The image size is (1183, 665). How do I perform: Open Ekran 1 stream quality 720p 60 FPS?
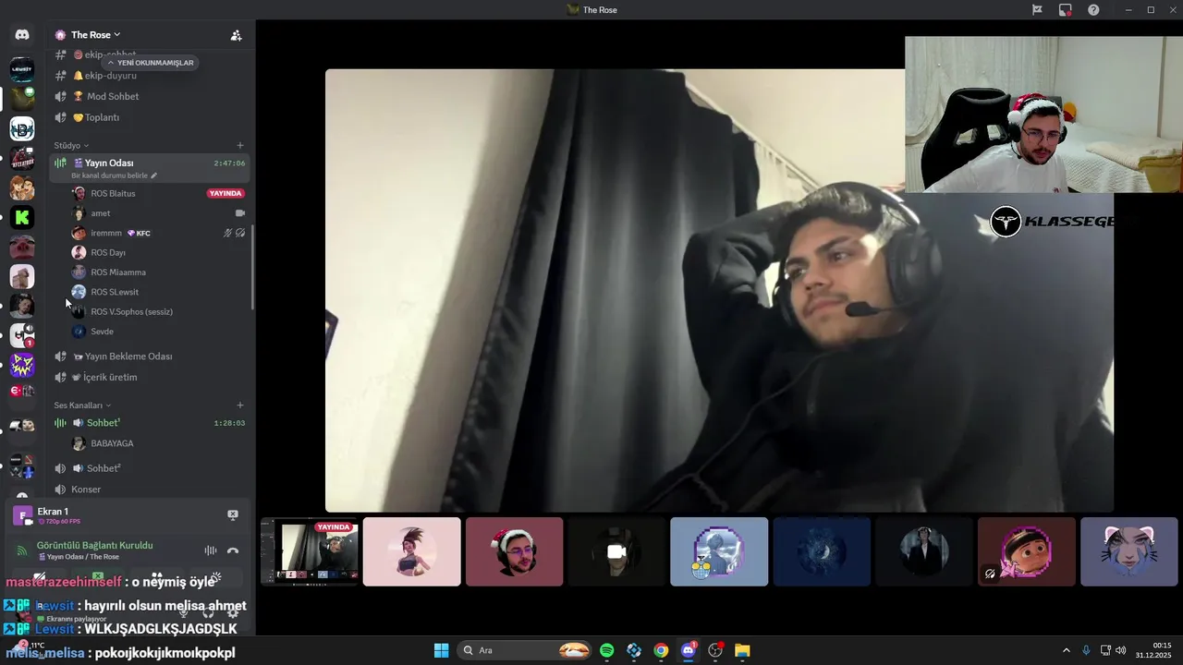pos(58,522)
